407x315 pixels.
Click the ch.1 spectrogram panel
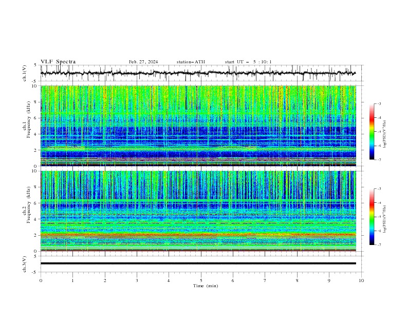(x=198, y=126)
